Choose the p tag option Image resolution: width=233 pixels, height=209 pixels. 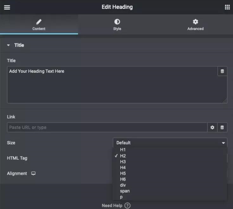pos(121,197)
